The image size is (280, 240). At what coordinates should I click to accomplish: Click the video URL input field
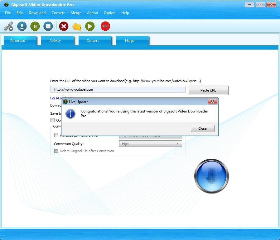(x=118, y=89)
